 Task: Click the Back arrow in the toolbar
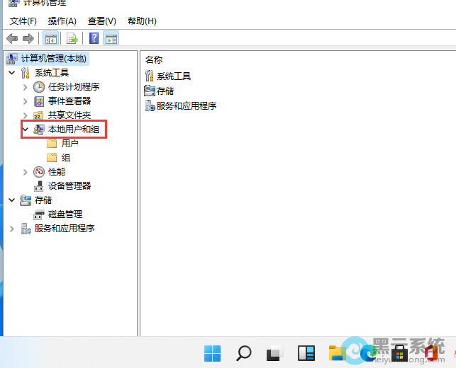click(11, 38)
